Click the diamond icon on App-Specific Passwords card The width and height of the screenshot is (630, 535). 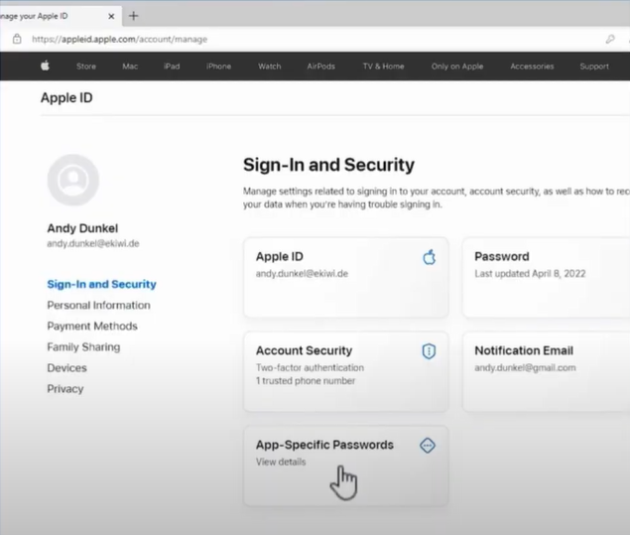click(428, 446)
